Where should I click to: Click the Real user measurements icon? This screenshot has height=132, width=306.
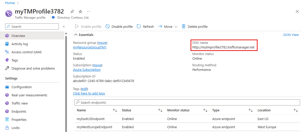tap(7, 95)
